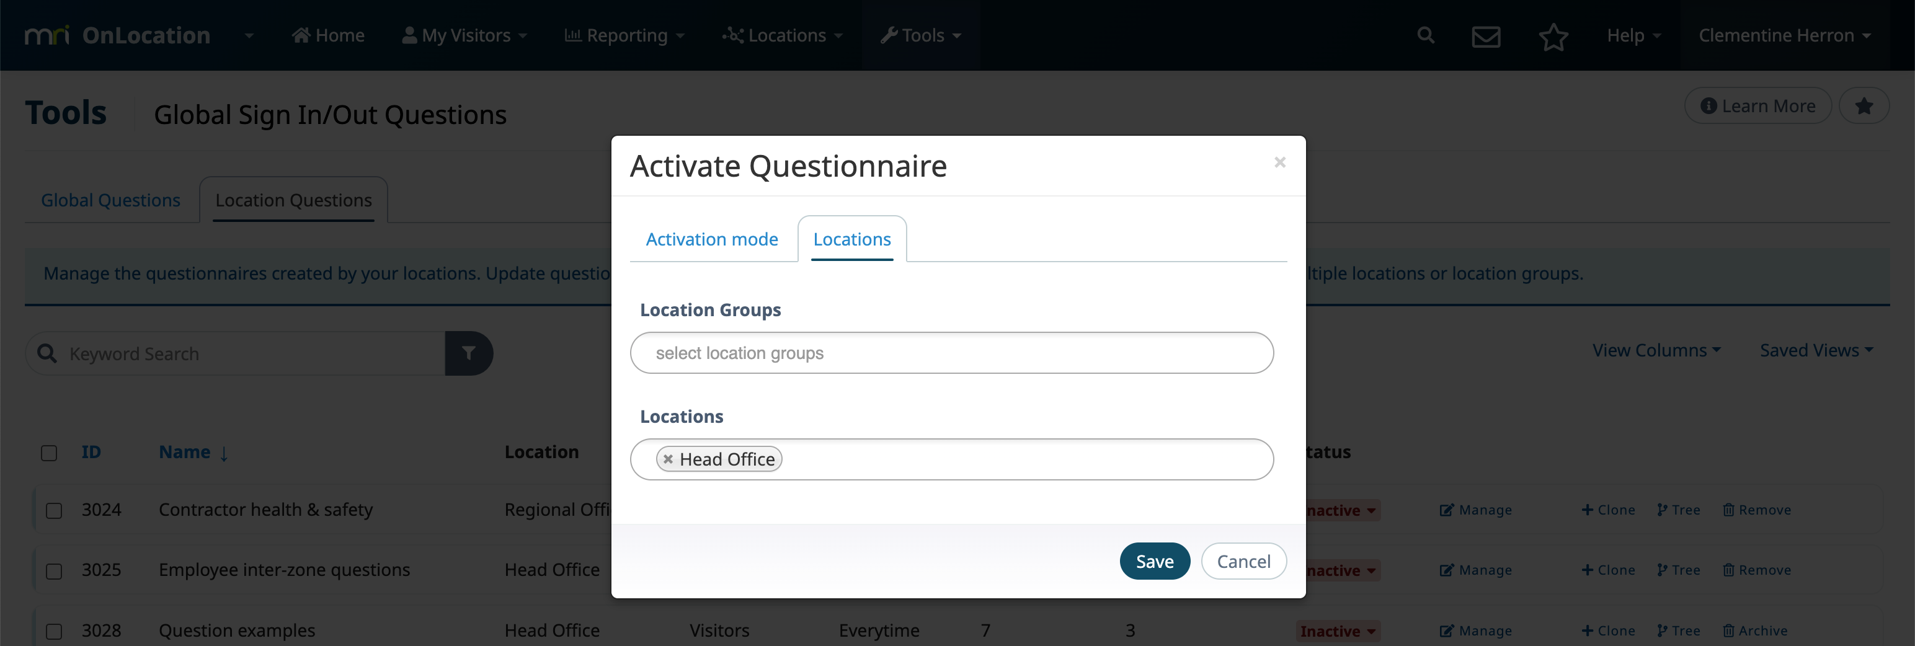Image resolution: width=1915 pixels, height=646 pixels.
Task: Open Tree for Question examples
Action: [x=1678, y=631]
